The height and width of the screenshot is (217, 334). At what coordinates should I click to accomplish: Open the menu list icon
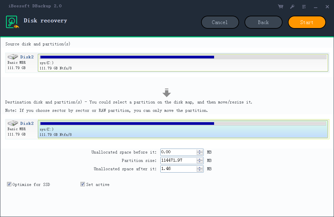click(304, 7)
